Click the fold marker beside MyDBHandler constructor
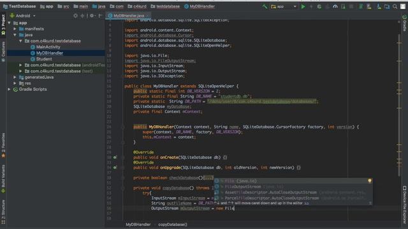Screen dimensions: 408x229 pyautogui.click(x=123, y=127)
